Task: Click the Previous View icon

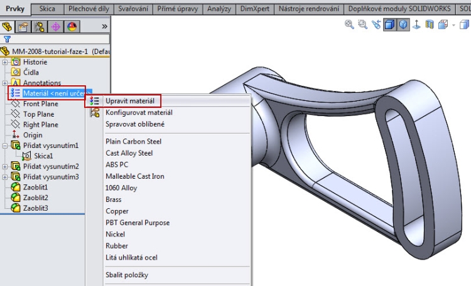Action: pos(376,24)
